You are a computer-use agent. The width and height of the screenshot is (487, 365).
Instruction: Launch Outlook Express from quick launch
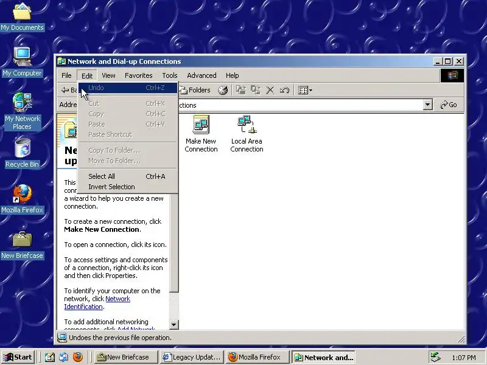point(64,357)
